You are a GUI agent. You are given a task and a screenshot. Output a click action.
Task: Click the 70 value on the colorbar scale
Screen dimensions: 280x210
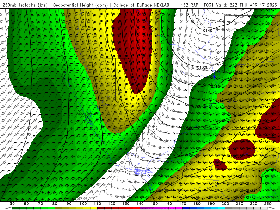tap(41, 204)
